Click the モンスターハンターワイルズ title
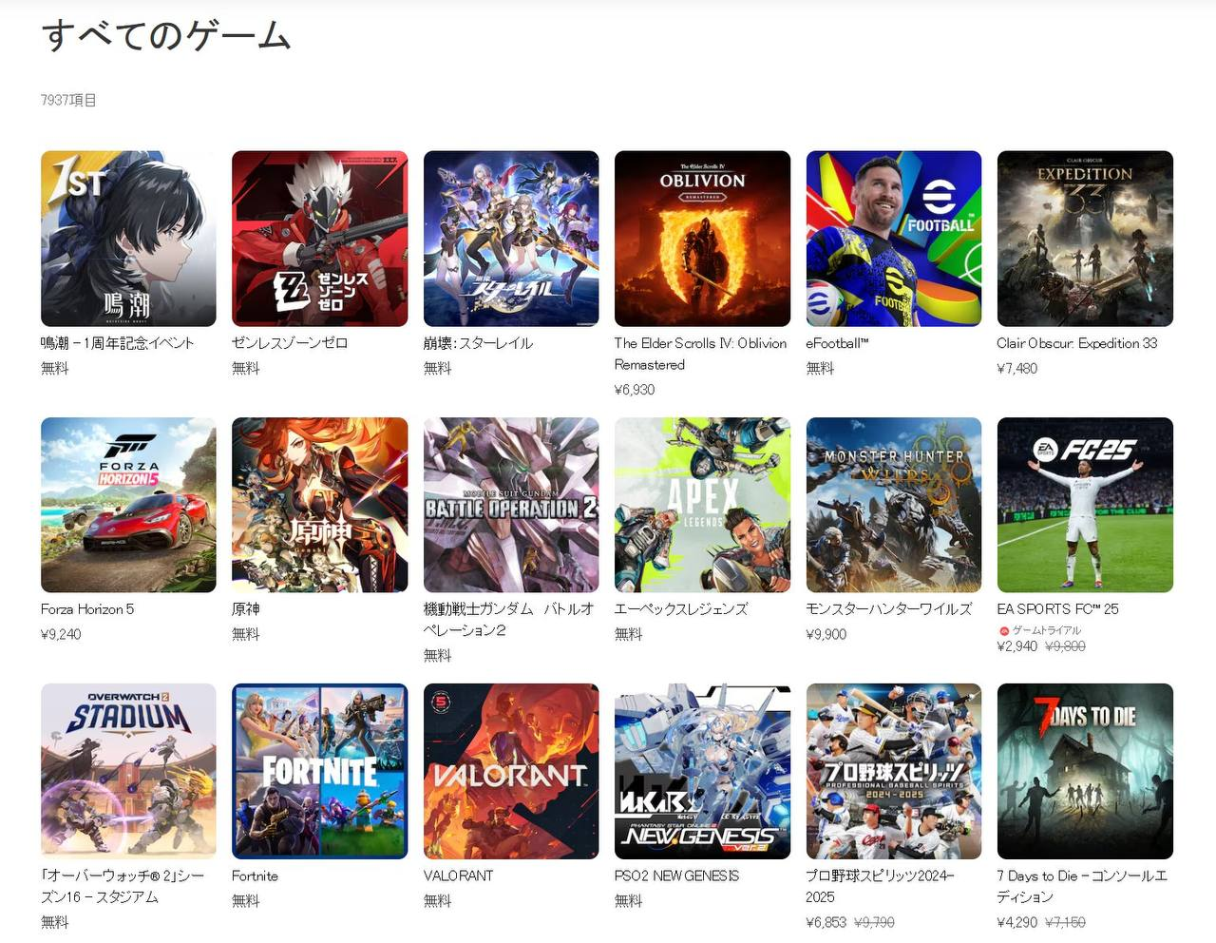 889,609
